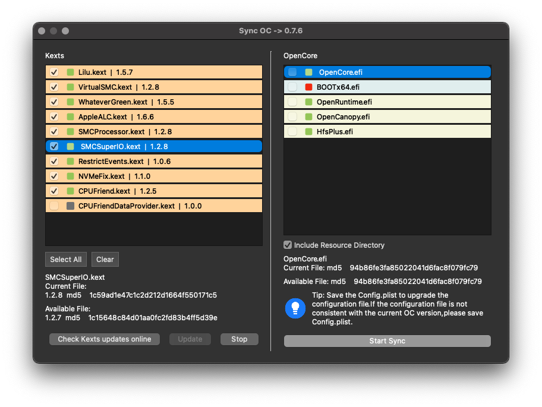The width and height of the screenshot is (542, 407).
Task: Click OpenRuntime.efi green status square
Action: [x=308, y=102]
